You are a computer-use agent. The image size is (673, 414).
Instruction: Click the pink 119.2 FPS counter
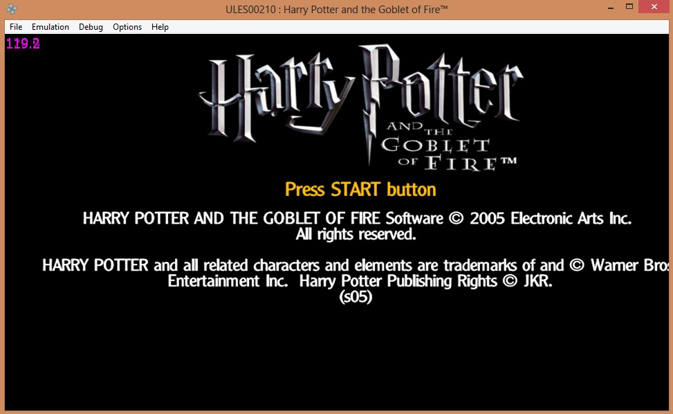pyautogui.click(x=23, y=44)
